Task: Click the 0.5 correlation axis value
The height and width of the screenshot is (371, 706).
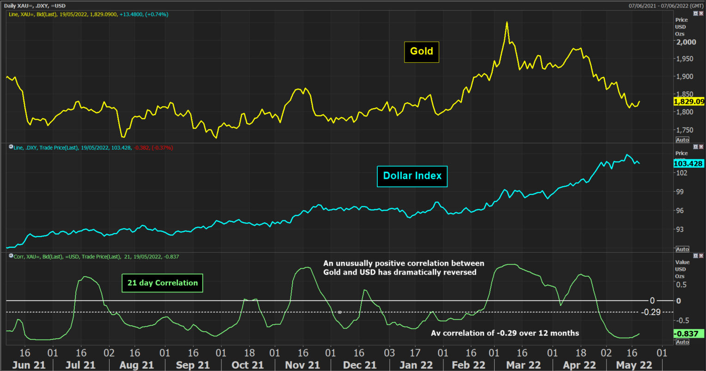Action: [x=681, y=284]
